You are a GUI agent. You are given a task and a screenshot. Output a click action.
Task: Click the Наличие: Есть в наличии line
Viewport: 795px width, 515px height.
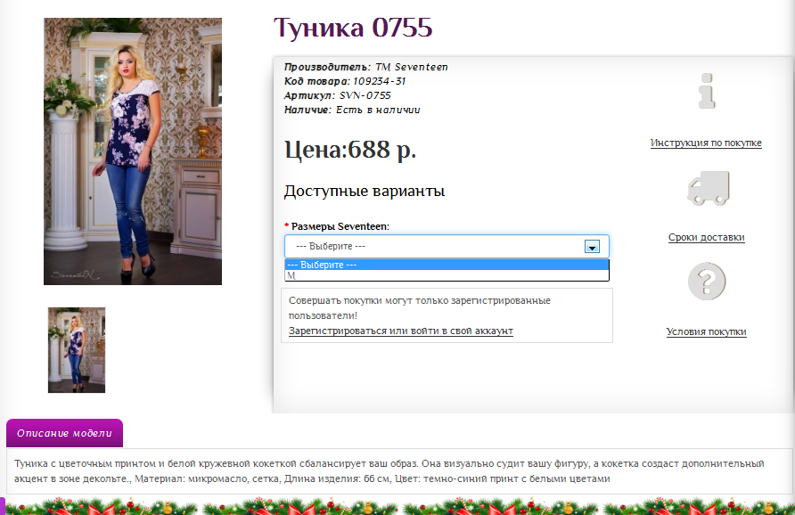[352, 110]
